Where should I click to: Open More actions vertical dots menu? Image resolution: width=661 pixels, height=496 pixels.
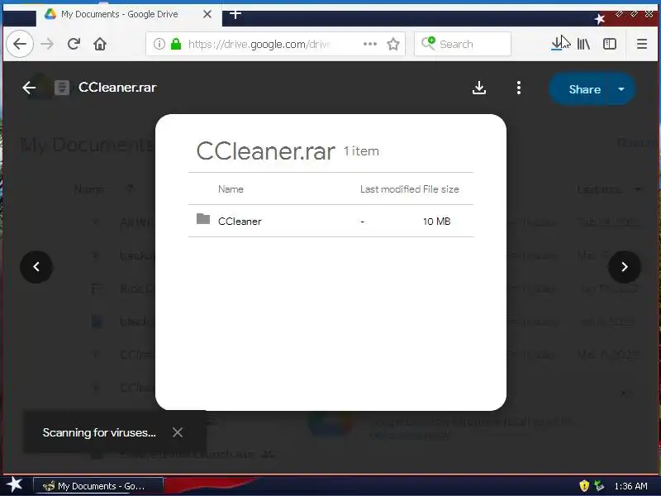click(519, 88)
